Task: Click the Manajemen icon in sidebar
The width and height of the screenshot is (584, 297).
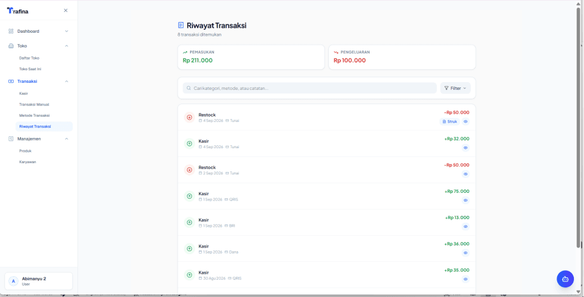Action: 11,139
